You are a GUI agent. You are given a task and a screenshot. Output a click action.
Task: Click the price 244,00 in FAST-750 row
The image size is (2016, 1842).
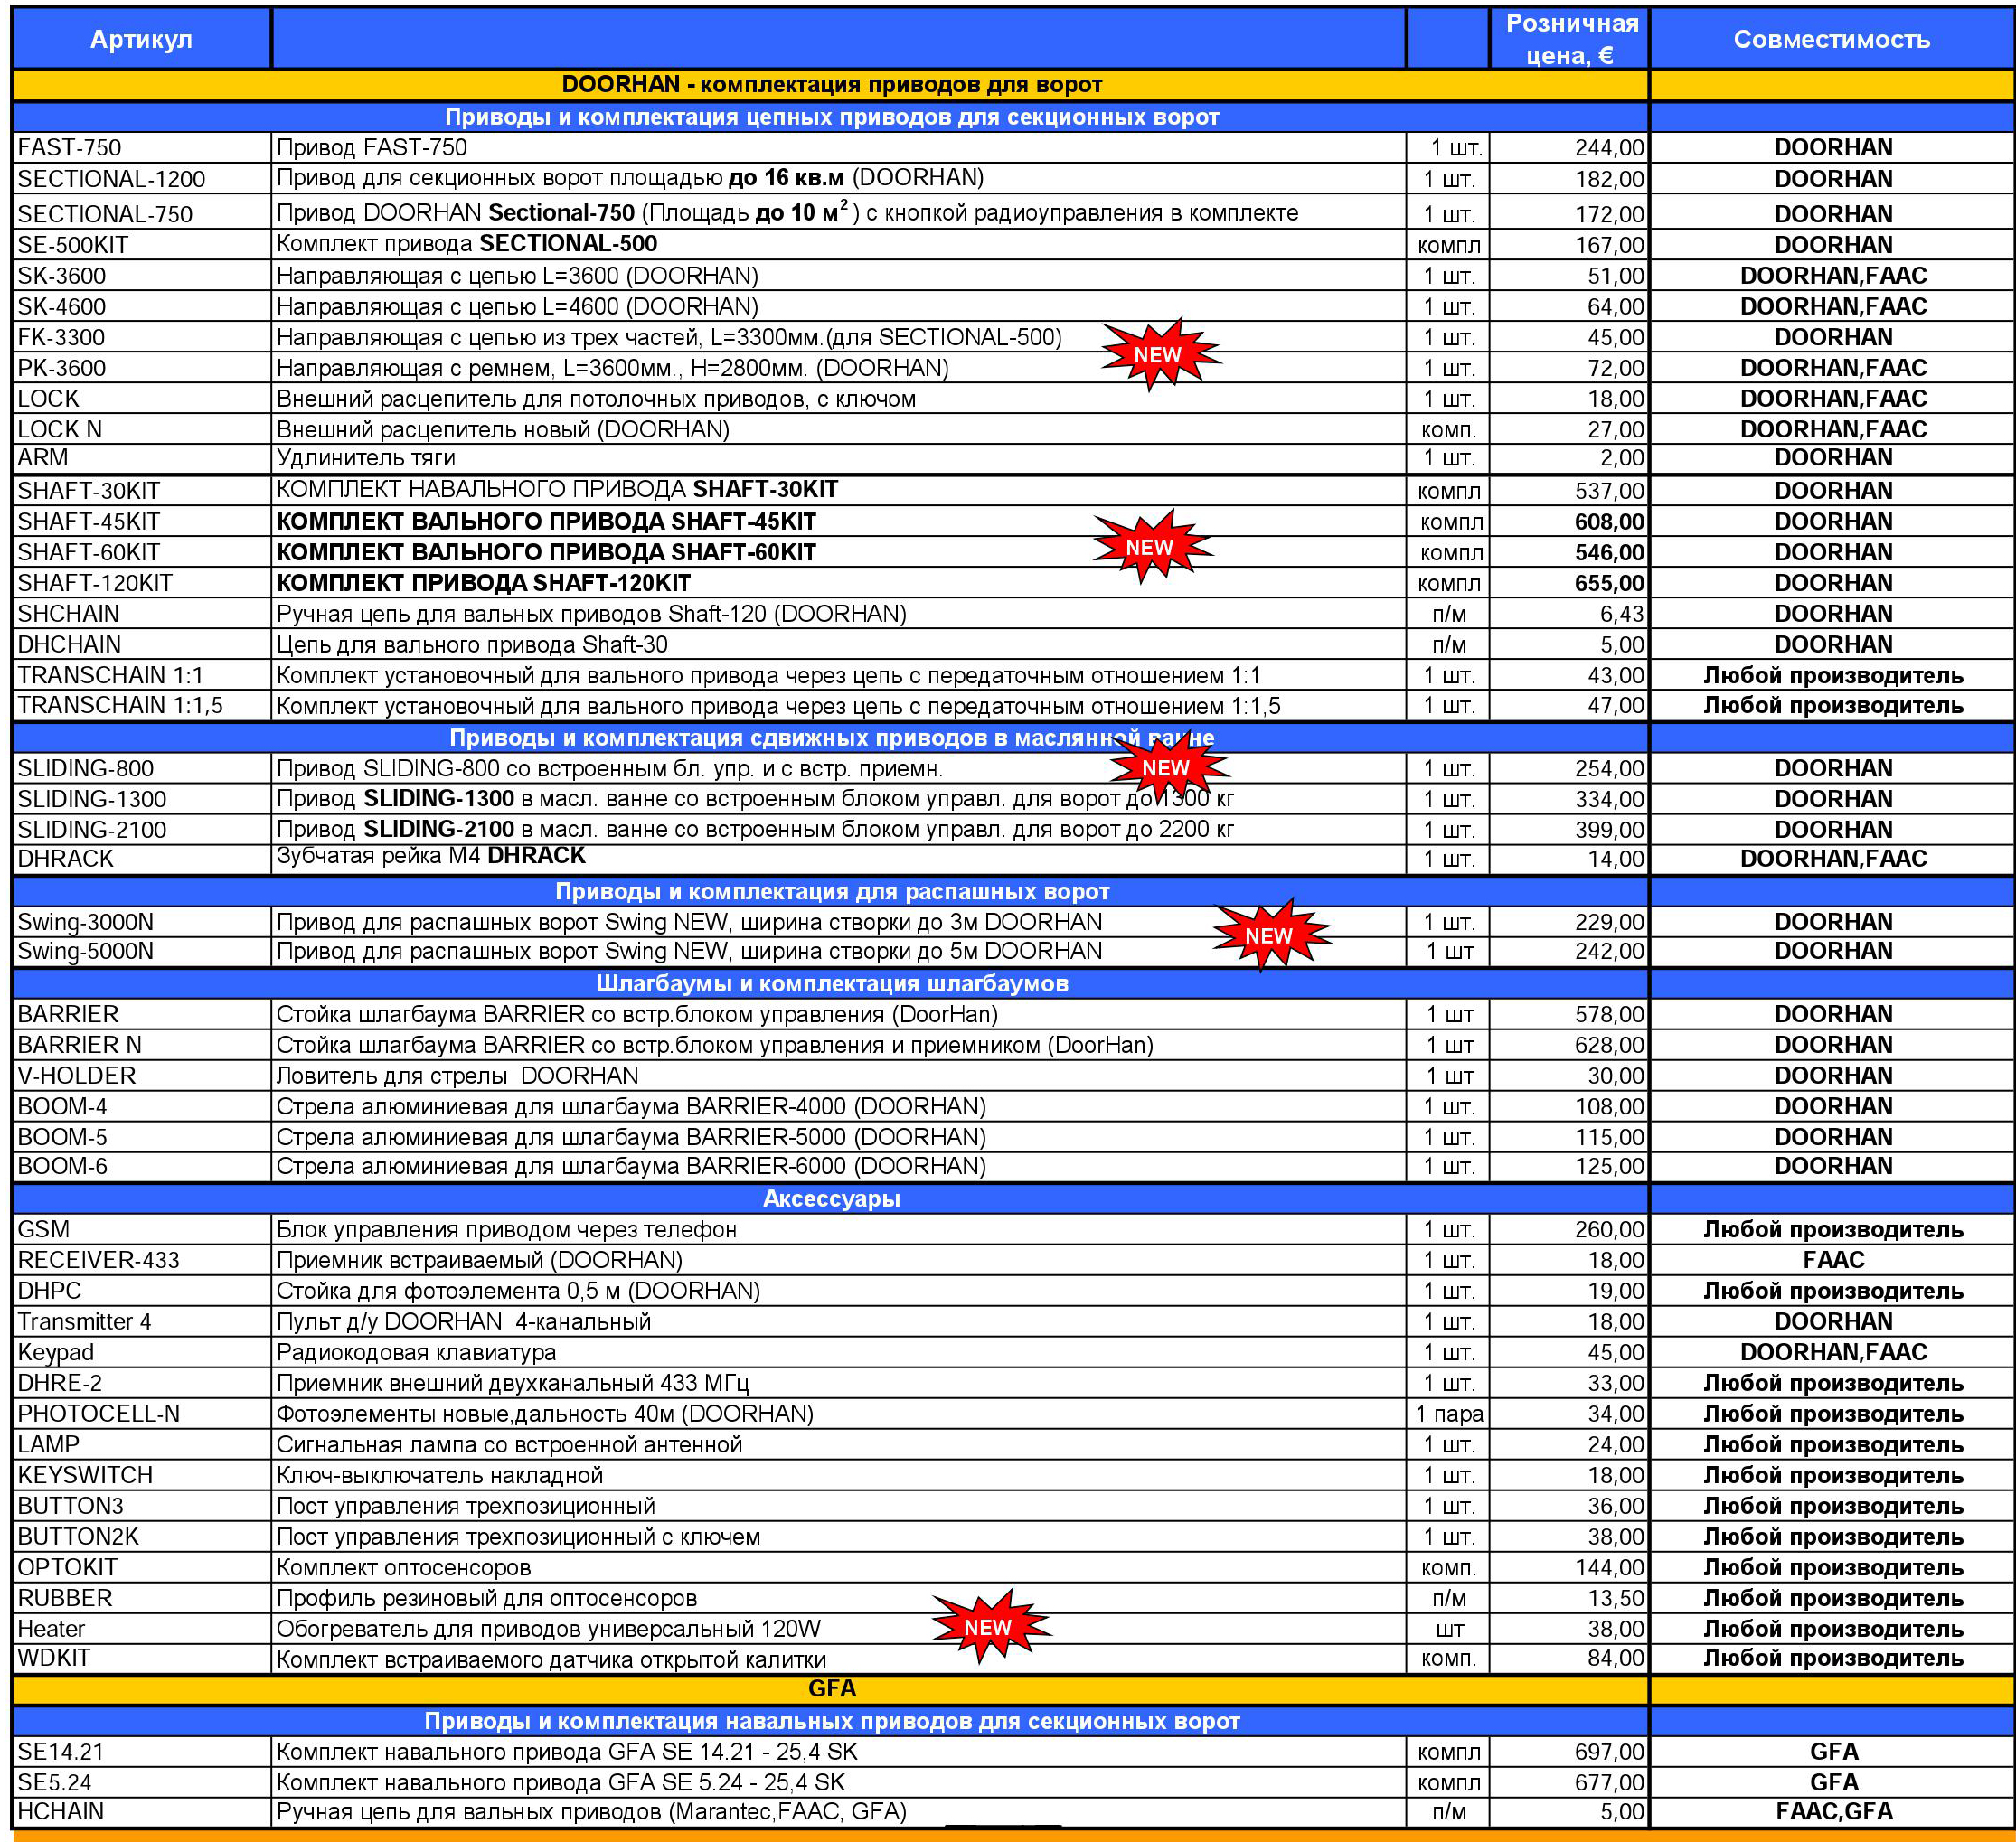(x=1609, y=148)
